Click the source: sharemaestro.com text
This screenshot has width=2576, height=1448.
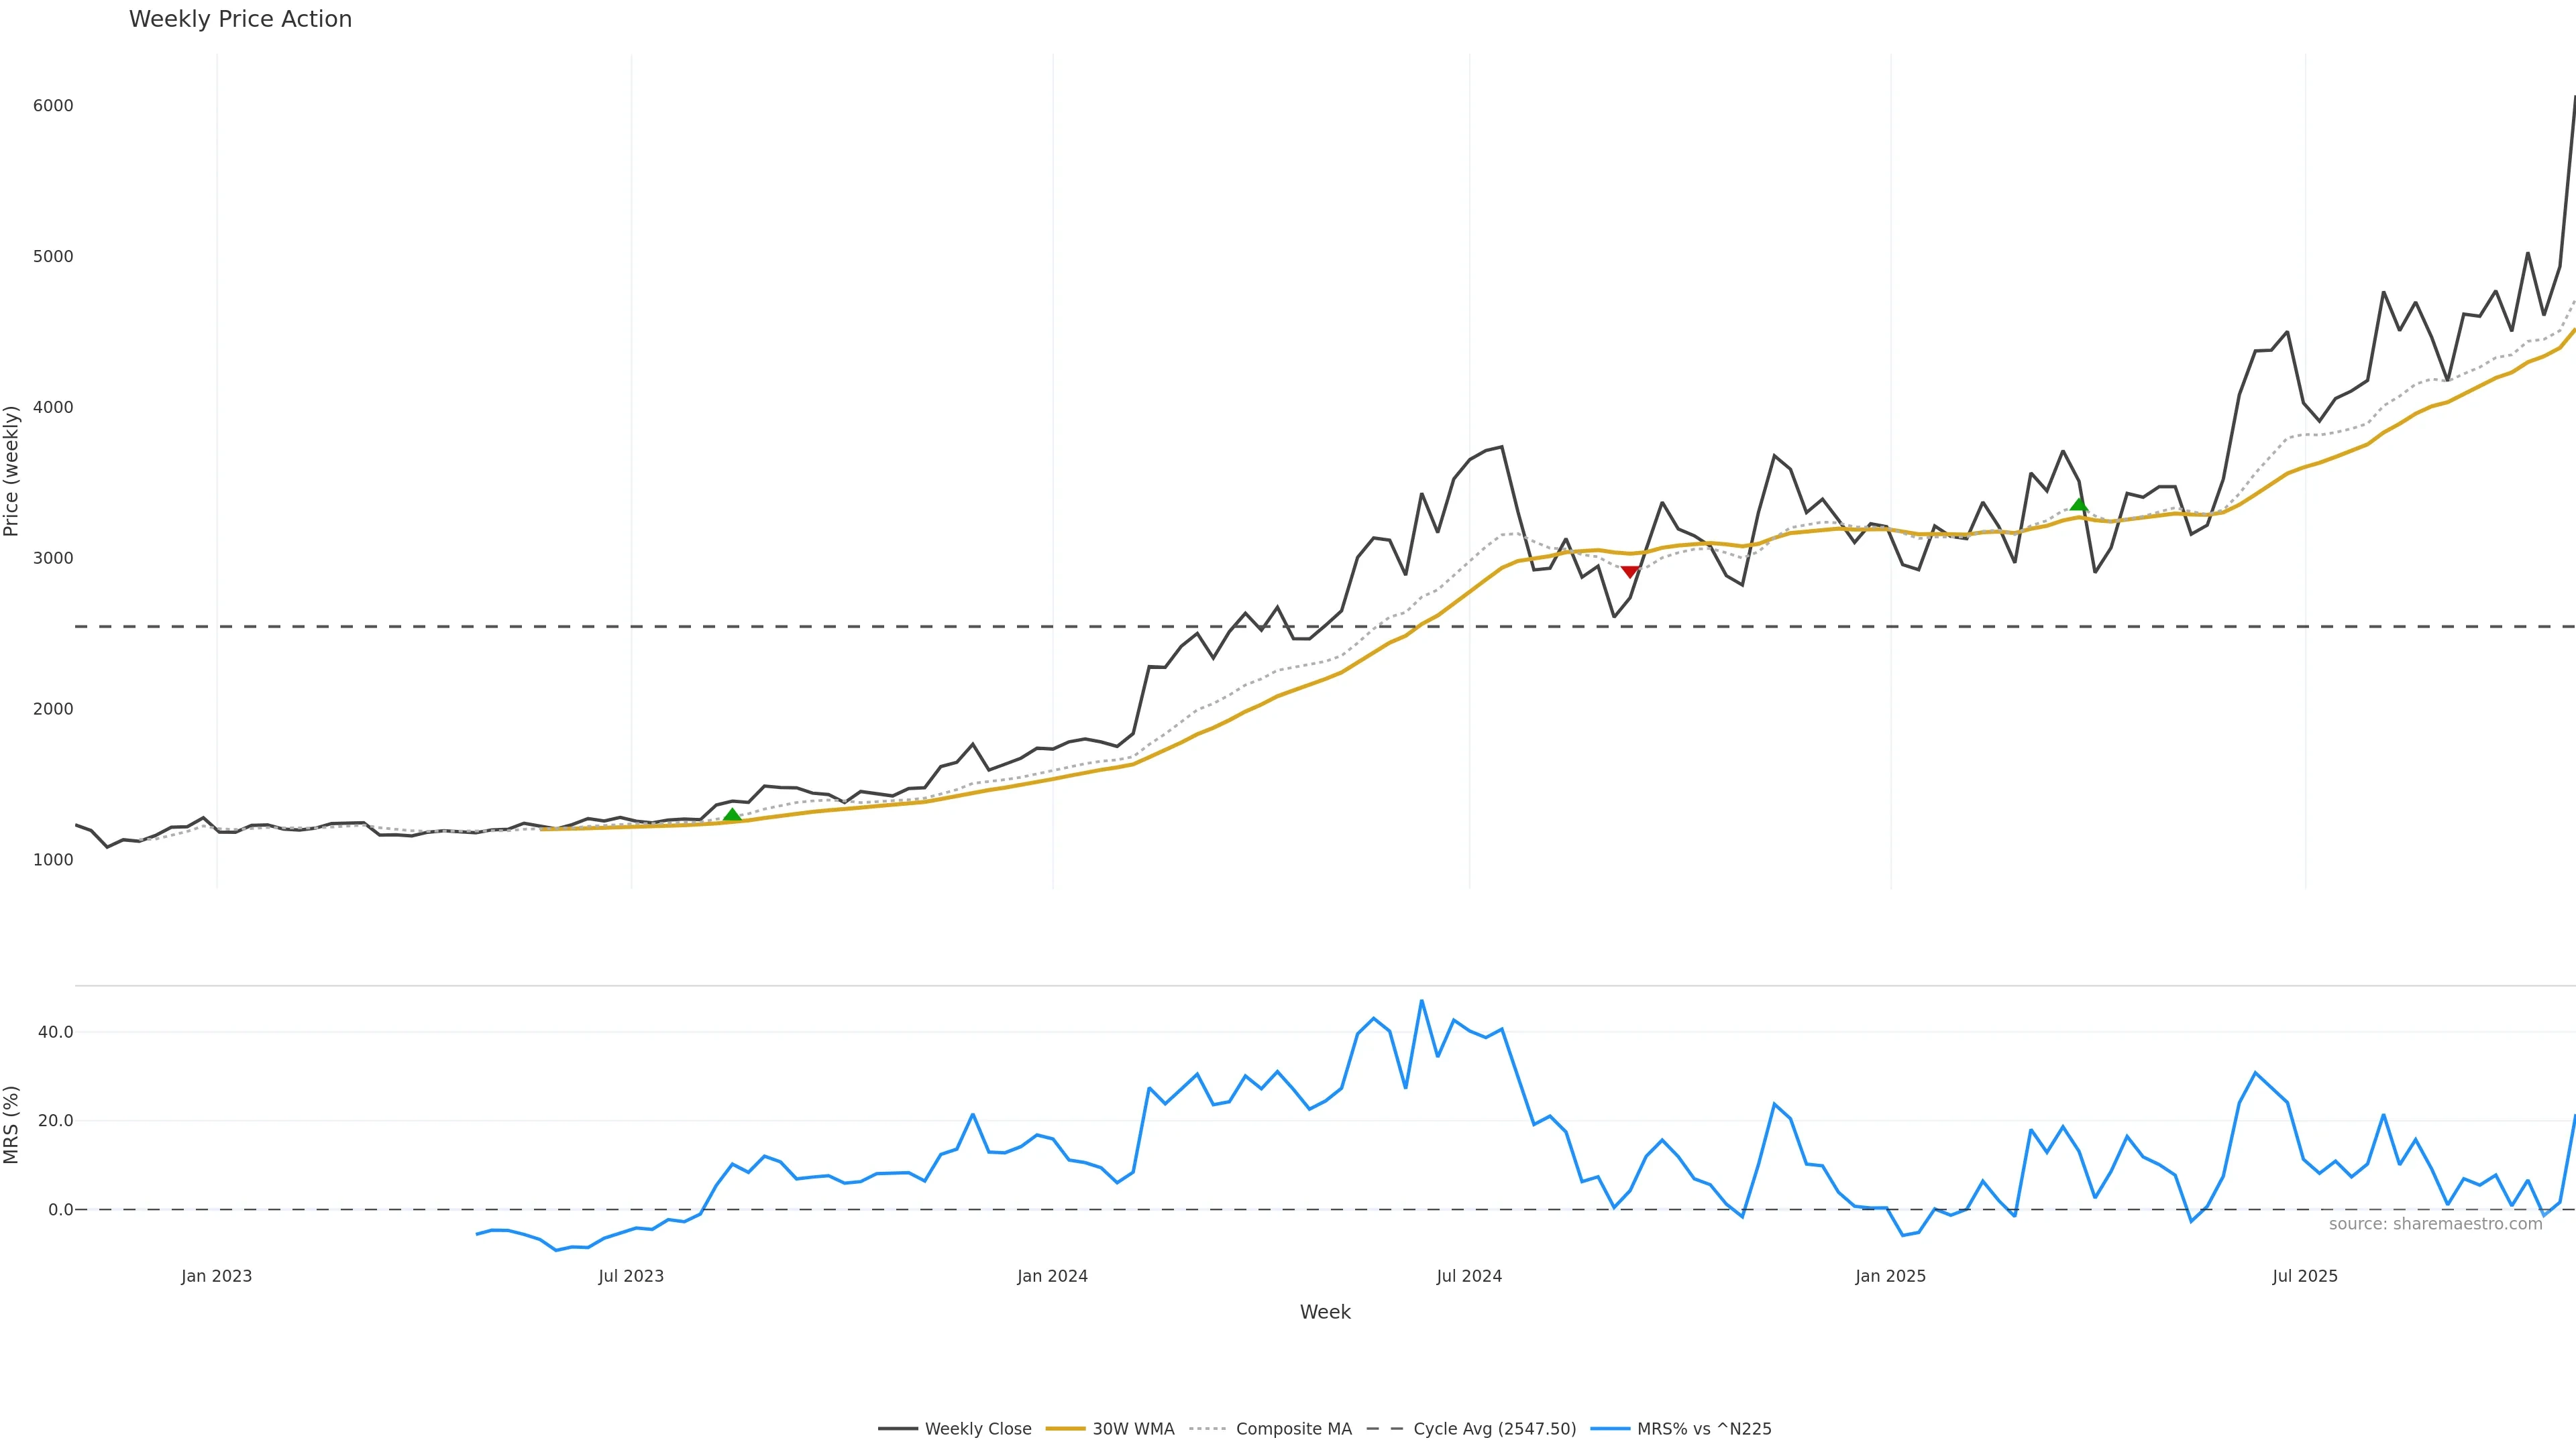2435,1224
